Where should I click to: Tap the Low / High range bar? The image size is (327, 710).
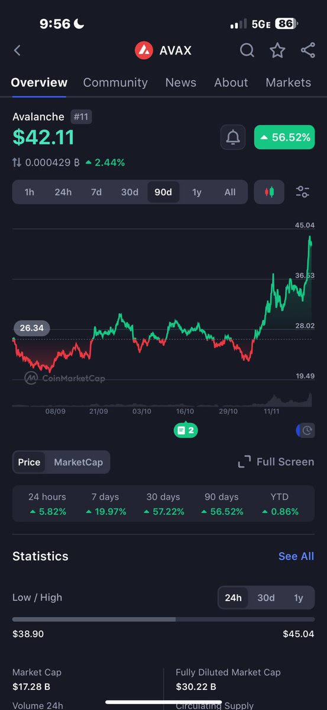(163, 619)
